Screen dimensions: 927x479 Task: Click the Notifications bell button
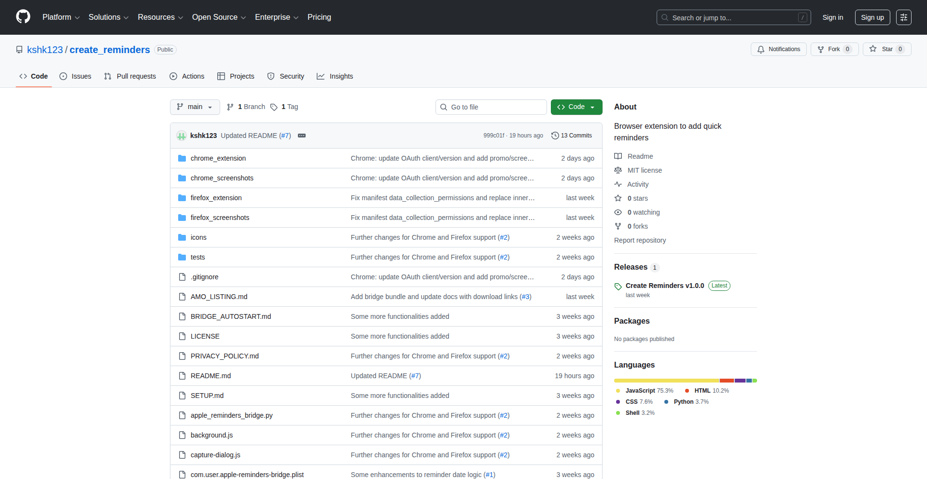[778, 49]
